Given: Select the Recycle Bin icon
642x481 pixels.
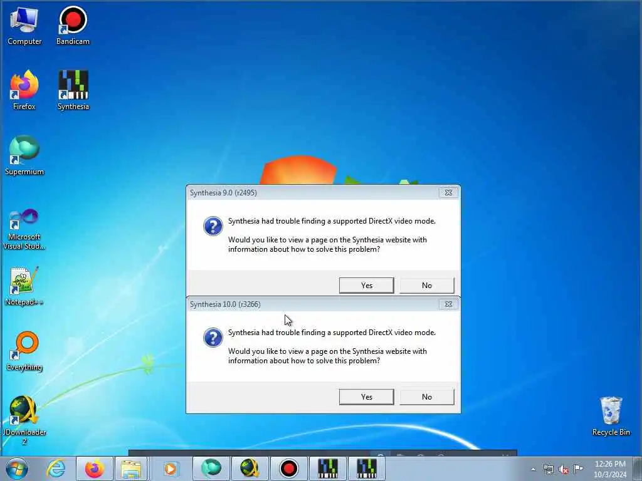Looking at the screenshot, I should click(611, 416).
